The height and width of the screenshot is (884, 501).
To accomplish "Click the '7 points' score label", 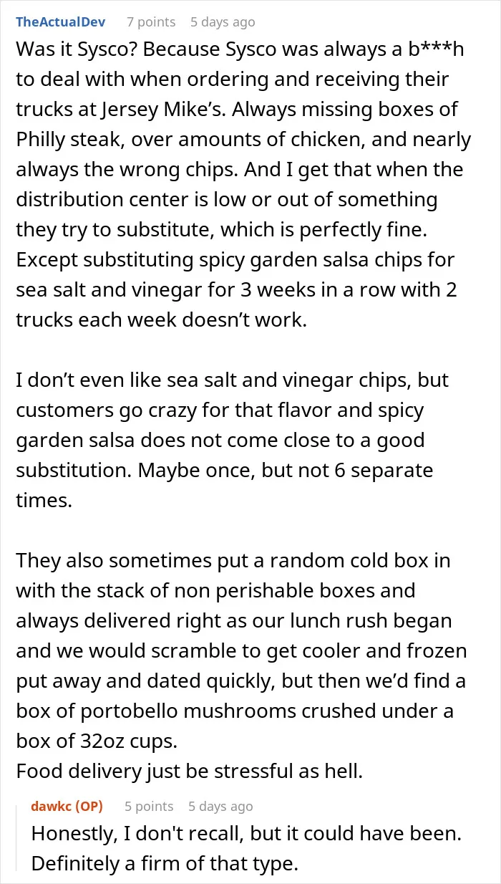I will coord(150,22).
